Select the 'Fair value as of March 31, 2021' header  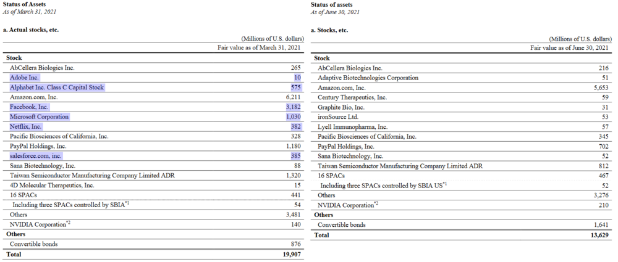coord(260,47)
